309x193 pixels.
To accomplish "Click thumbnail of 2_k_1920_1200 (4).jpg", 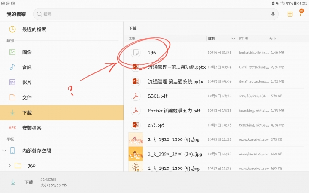I will point(136,139).
